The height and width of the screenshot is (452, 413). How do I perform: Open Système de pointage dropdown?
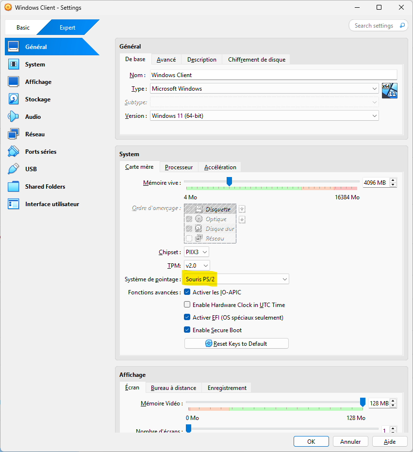pyautogui.click(x=236, y=279)
